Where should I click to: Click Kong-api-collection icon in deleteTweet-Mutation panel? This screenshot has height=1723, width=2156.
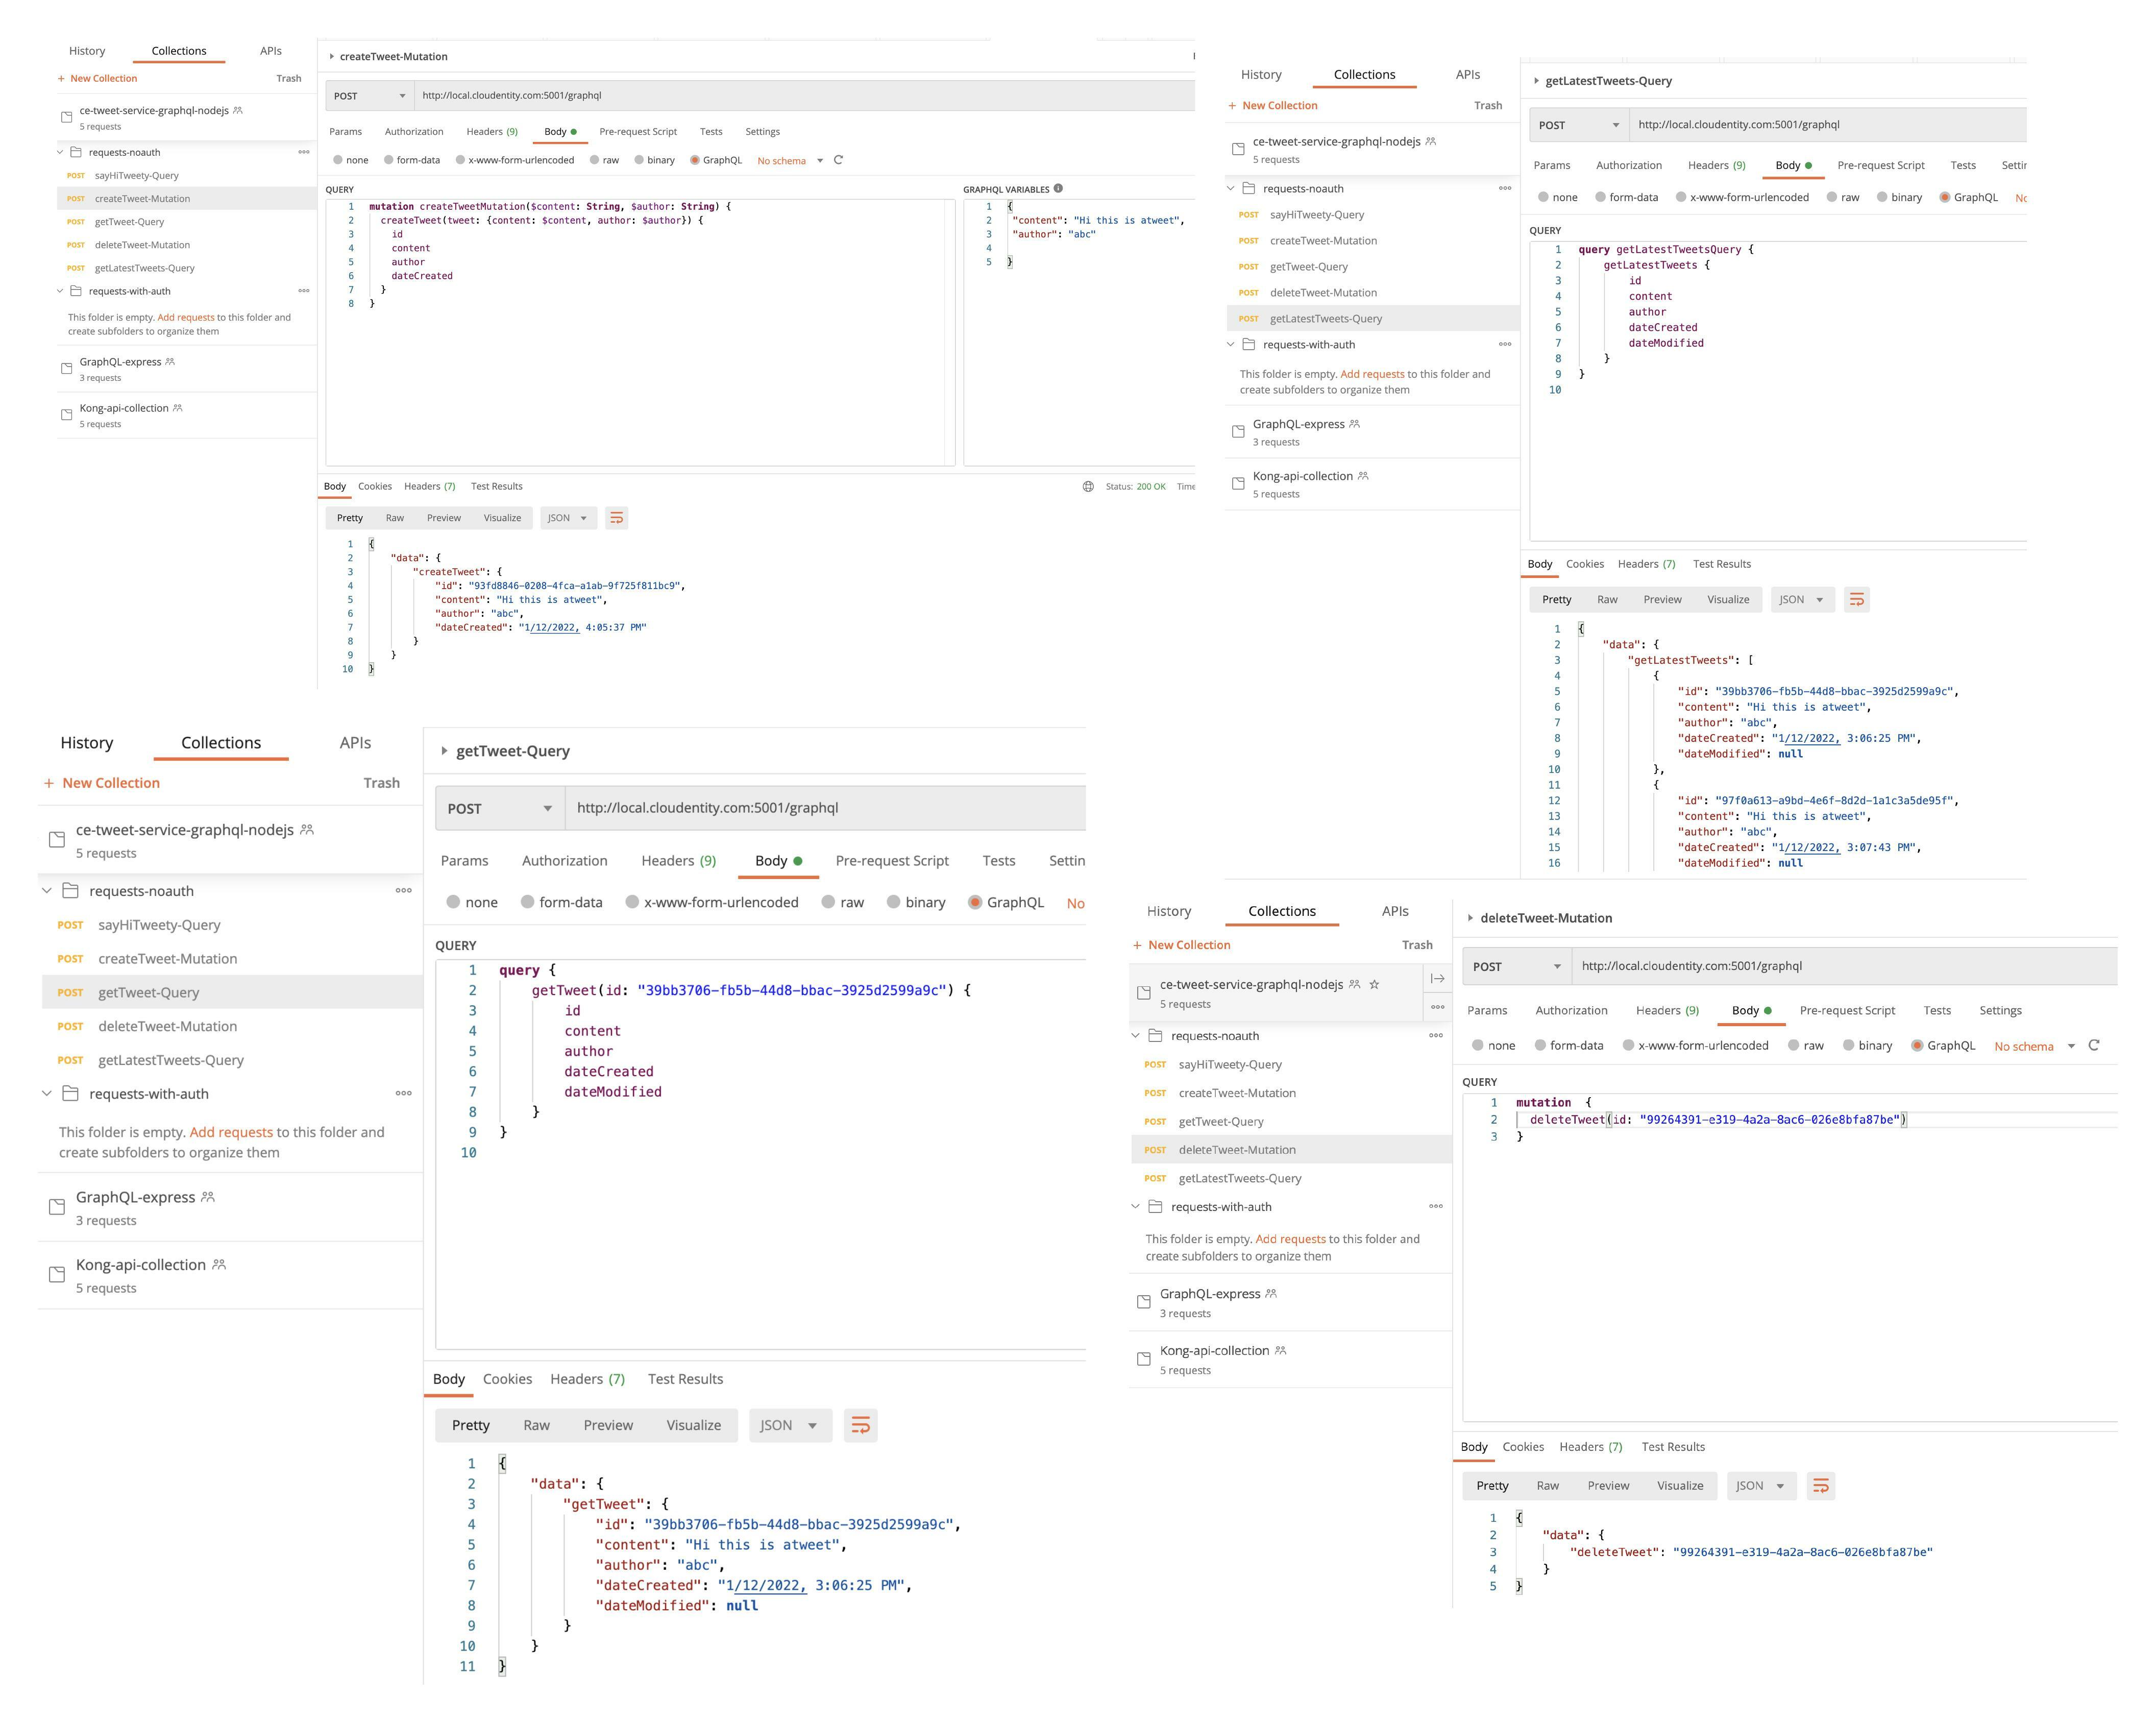click(x=1144, y=1359)
